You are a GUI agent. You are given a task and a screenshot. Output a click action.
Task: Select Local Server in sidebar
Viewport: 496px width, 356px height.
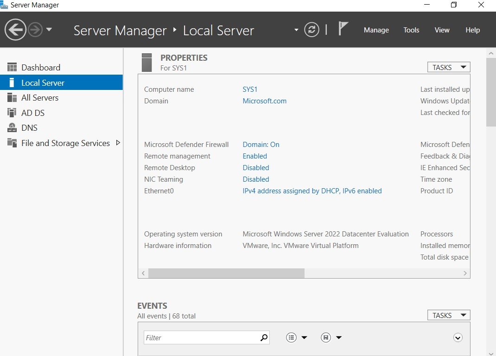61,83
